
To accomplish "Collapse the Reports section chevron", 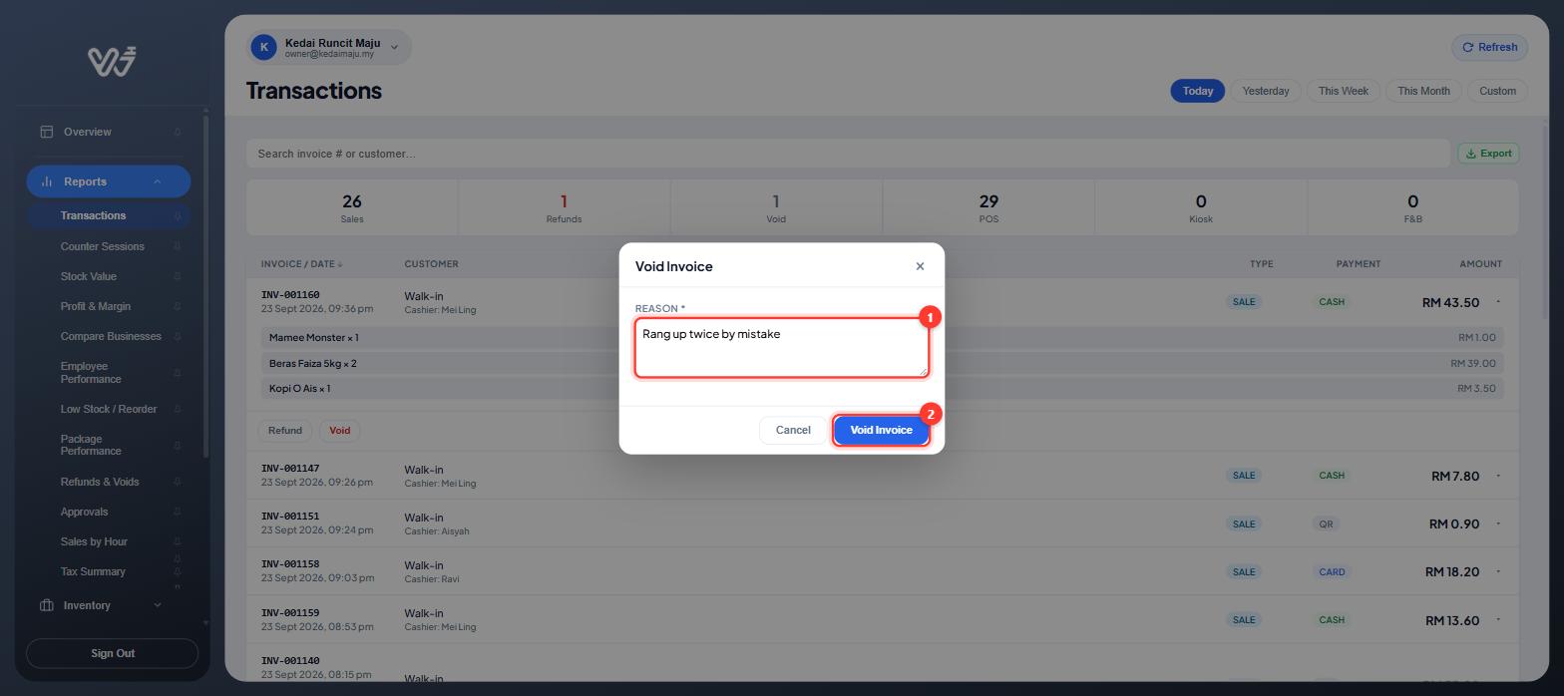I will [x=157, y=181].
